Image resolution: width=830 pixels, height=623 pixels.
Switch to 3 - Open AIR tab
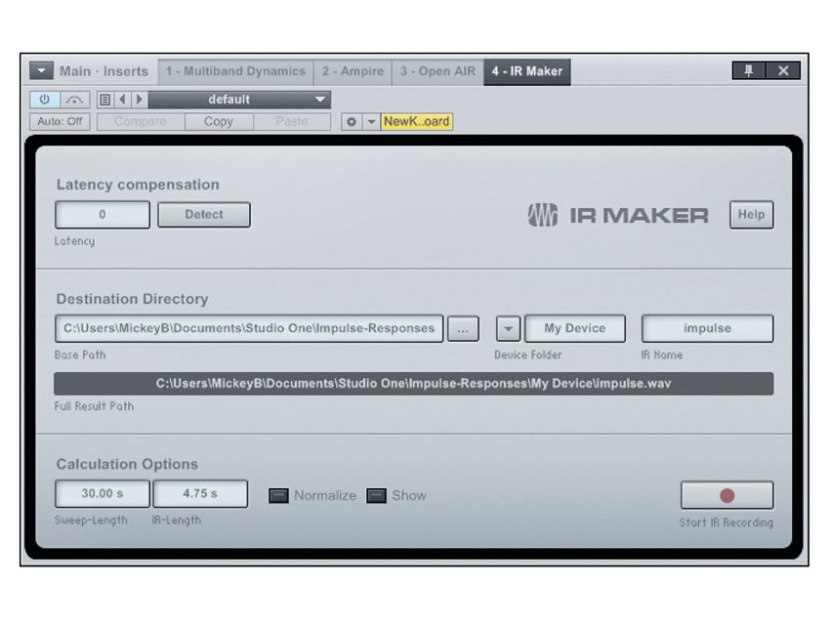437,71
